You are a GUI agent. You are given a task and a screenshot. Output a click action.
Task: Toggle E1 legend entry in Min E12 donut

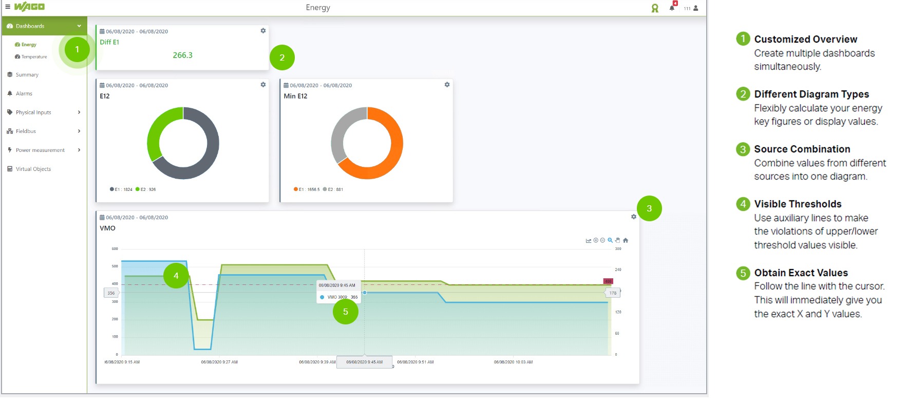coord(307,189)
